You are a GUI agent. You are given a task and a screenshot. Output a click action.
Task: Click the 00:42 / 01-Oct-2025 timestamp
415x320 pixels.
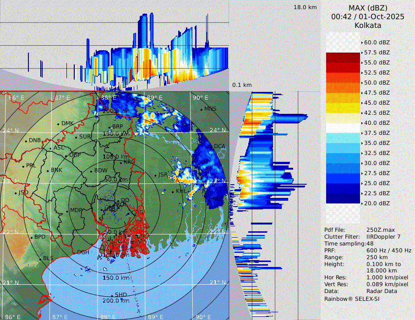(368, 17)
